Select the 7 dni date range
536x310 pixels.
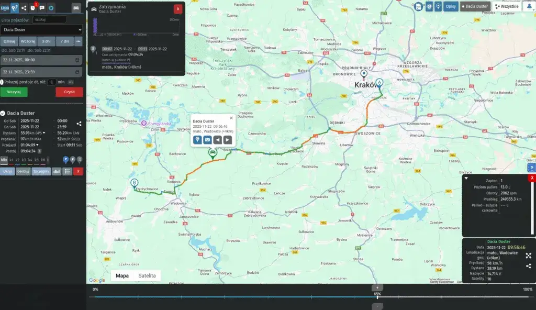pyautogui.click(x=64, y=41)
